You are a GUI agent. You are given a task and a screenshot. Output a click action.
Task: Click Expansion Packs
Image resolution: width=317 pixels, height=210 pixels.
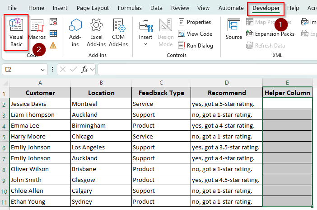point(270,33)
